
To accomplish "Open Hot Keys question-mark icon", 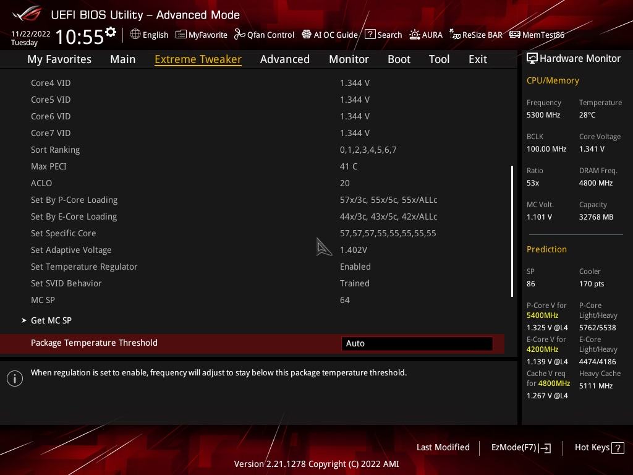I will (x=618, y=448).
